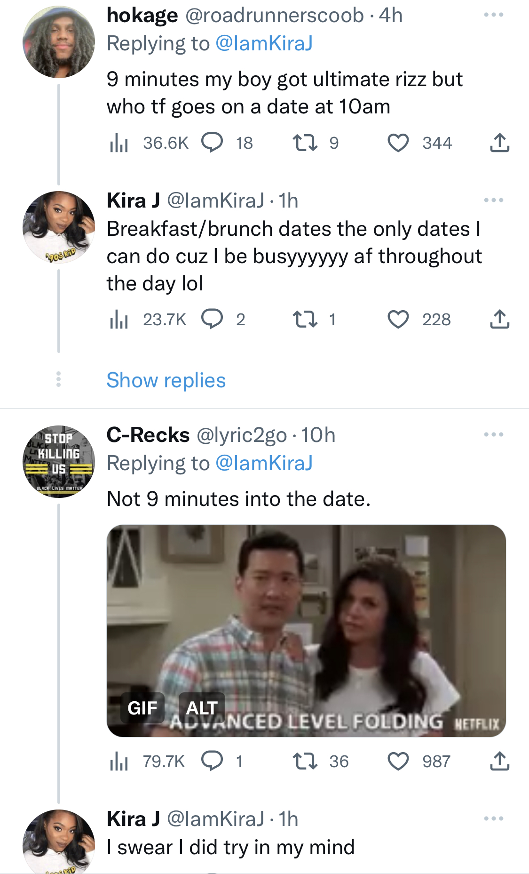The height and width of the screenshot is (874, 529).
Task: Open more options on C-Recks' tweet
Action: pos(494,434)
